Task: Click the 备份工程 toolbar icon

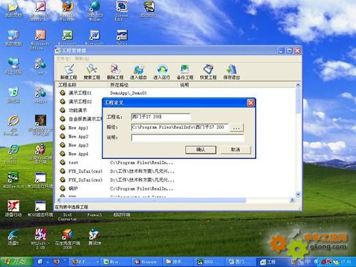Action: pos(185,72)
